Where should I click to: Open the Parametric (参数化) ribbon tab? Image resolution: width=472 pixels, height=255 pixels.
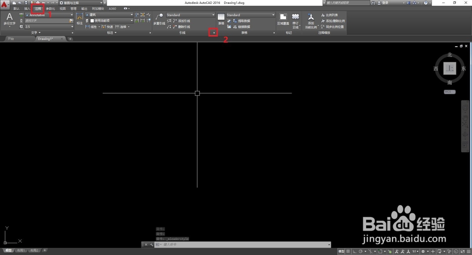click(51, 9)
